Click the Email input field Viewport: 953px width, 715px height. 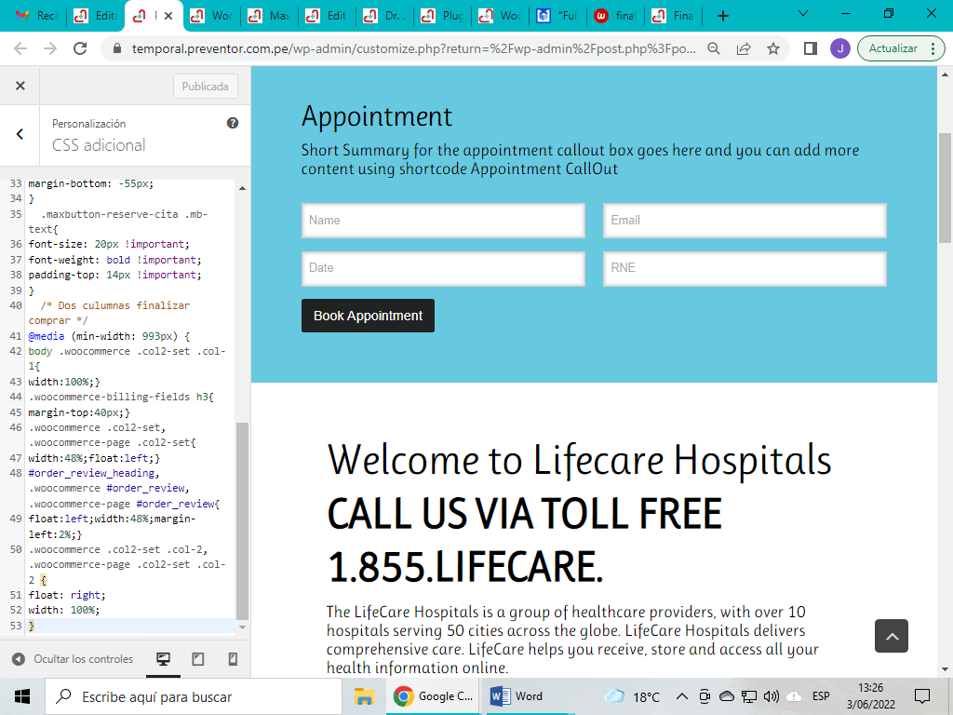point(745,220)
